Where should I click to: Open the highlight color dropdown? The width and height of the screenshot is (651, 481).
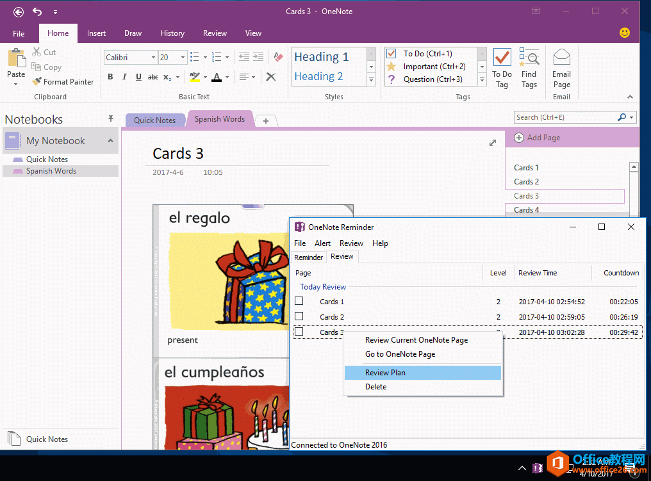click(x=205, y=77)
